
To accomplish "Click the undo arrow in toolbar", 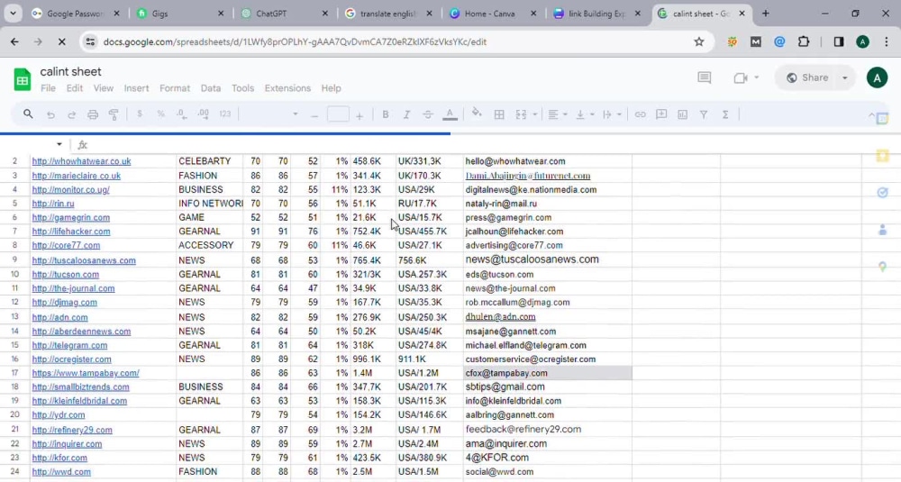I will 50,115.
